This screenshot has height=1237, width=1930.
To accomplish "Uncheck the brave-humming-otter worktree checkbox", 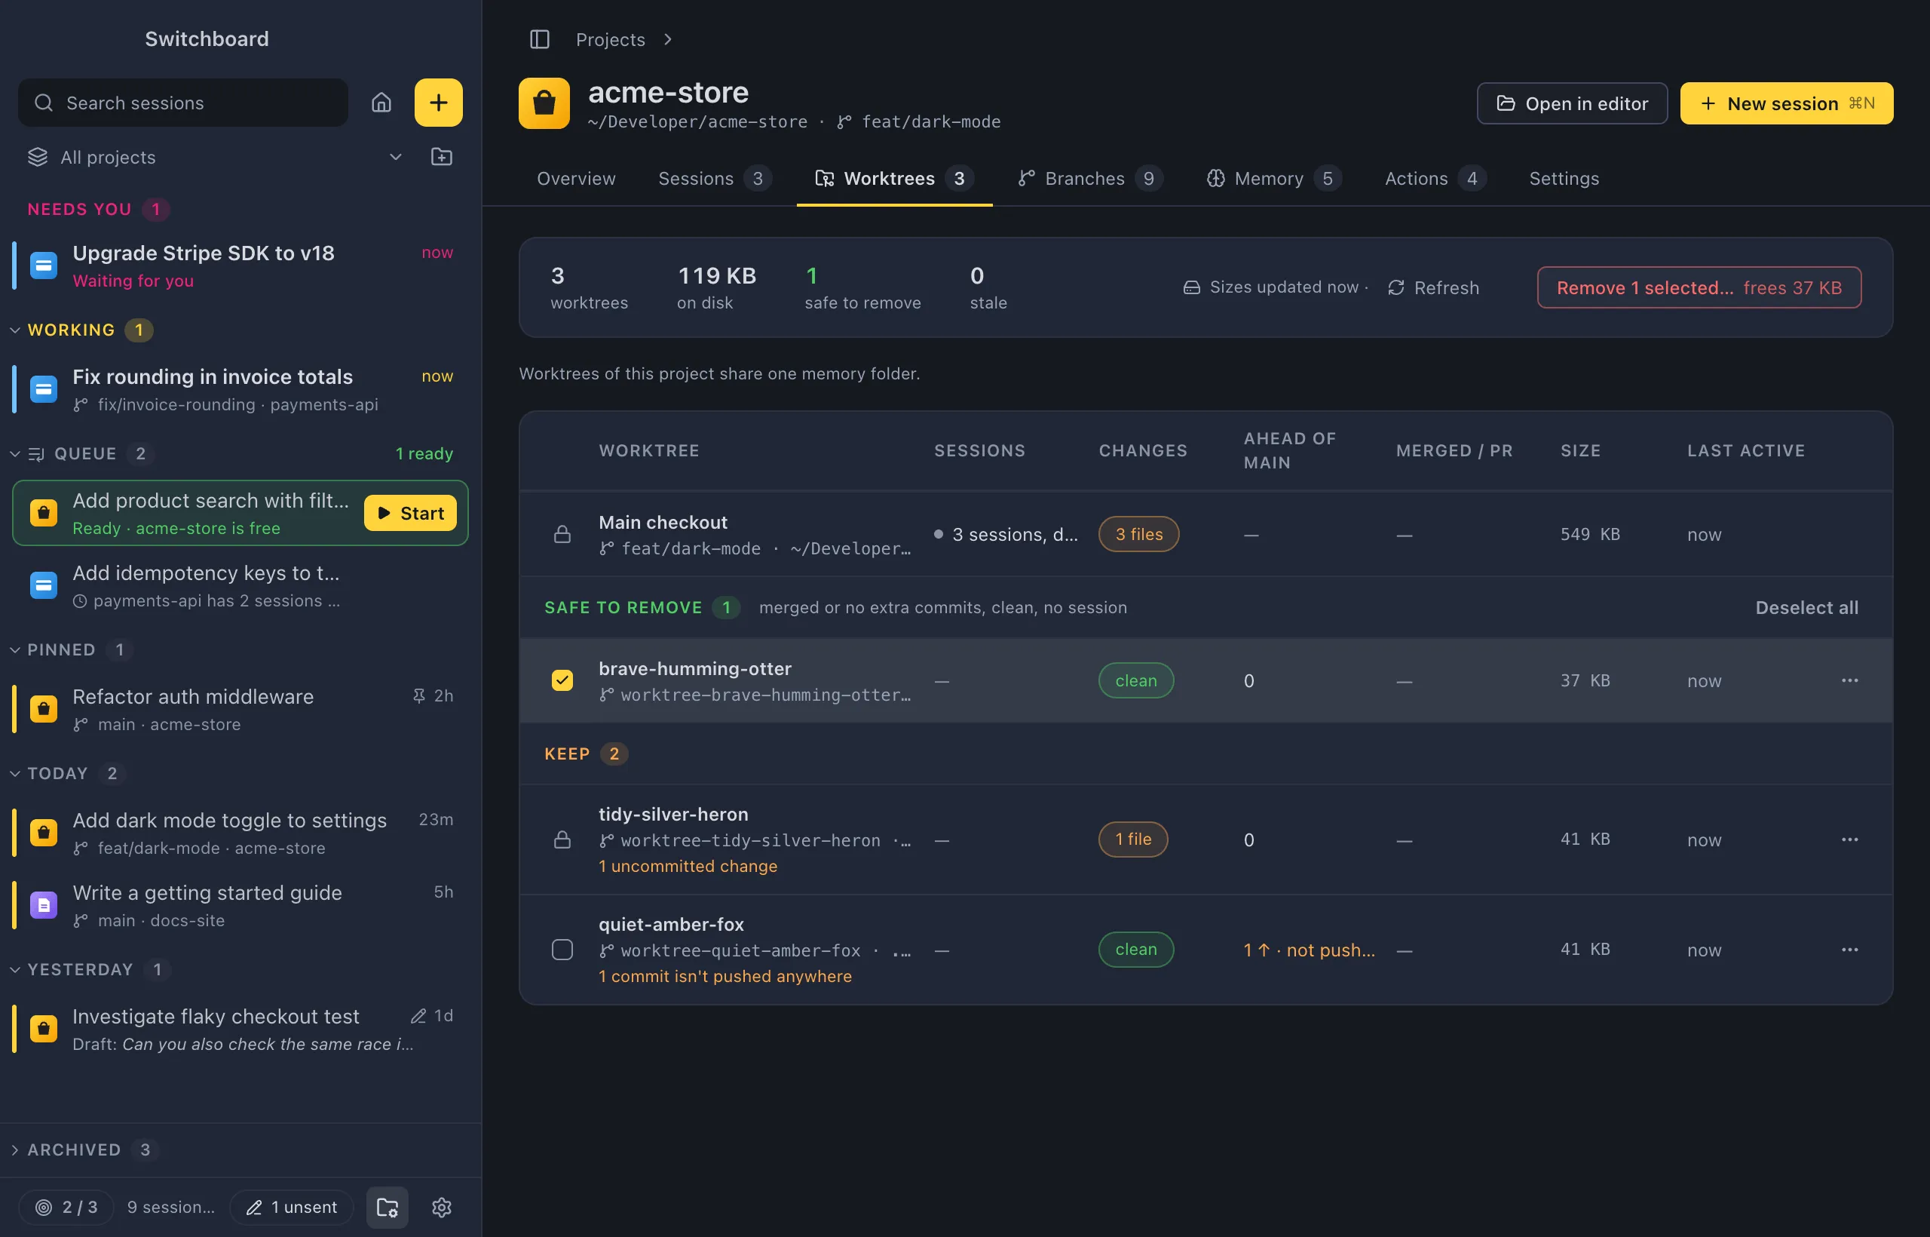I will coord(562,680).
